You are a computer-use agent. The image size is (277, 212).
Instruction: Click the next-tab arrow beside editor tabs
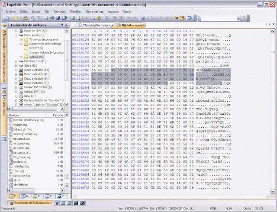(270, 24)
